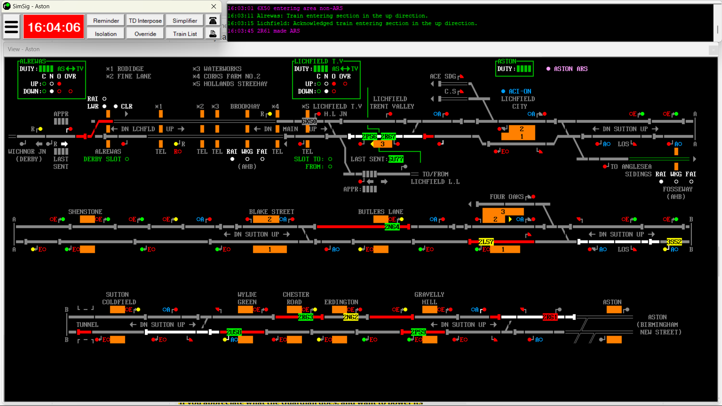This screenshot has width=722, height=406.
Task: Click the Isolation button
Action: point(106,33)
